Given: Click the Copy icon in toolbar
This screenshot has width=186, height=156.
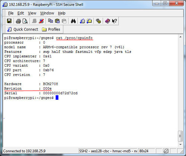Looking at the screenshot, I should click(50, 21).
